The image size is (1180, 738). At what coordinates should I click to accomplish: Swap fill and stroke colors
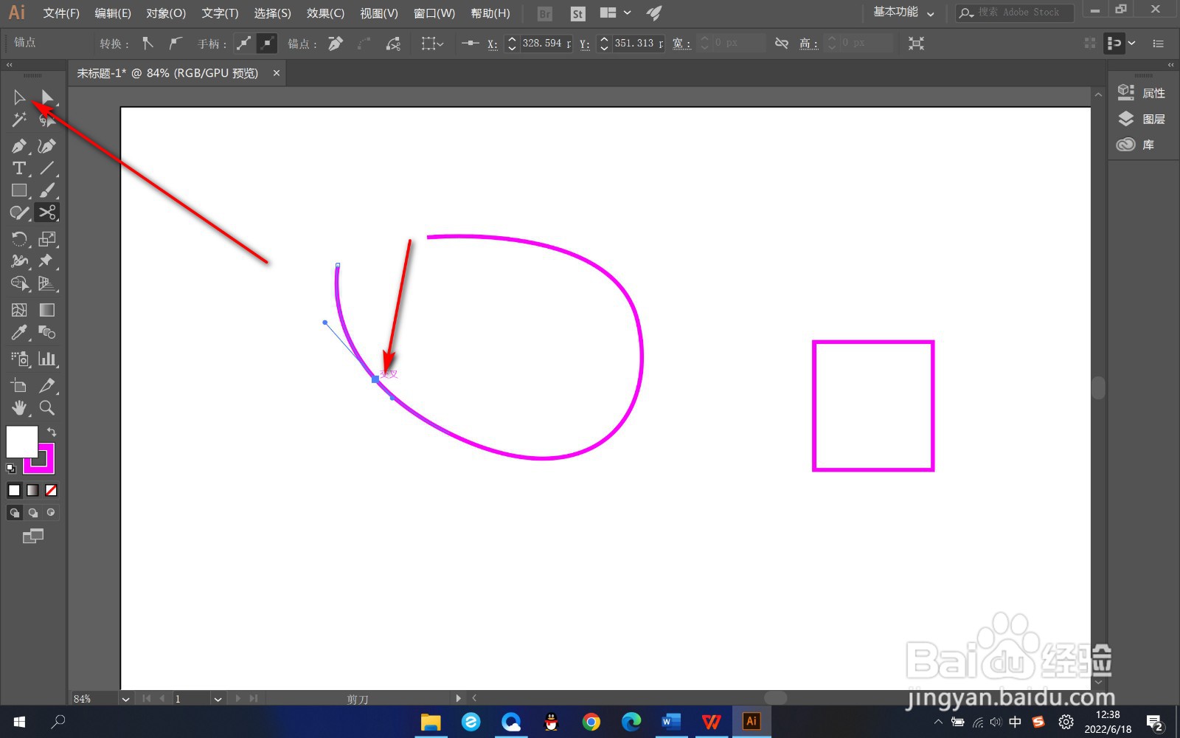[x=52, y=432]
